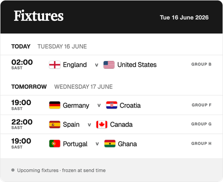
Task: Select the Spain flag icon
Action: point(55,124)
